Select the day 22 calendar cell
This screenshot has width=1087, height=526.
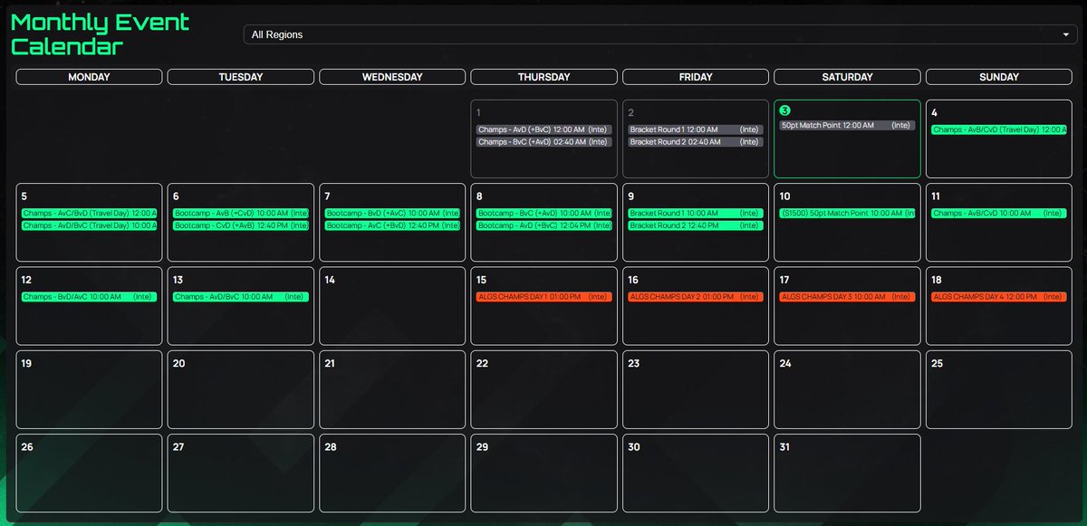[544, 389]
